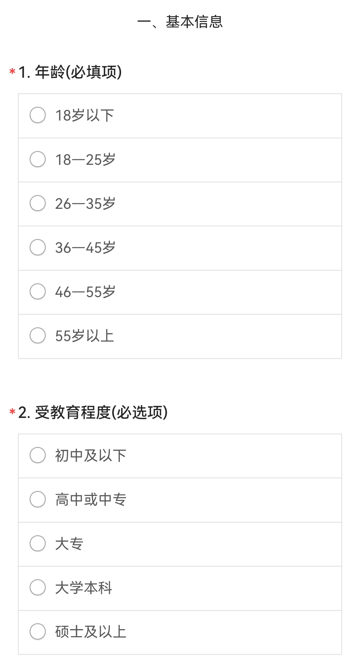This screenshot has width=360, height=669.
Task: Pick the 26—35岁 radio button
Action: click(38, 203)
